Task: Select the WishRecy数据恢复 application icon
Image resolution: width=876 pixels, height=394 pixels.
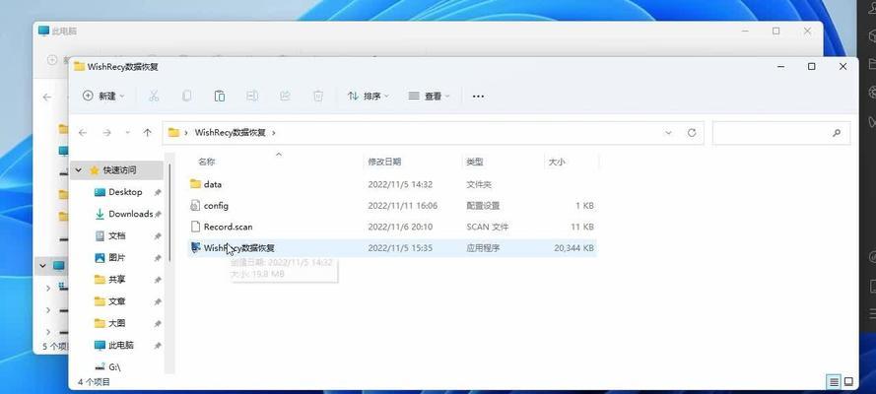Action: pyautogui.click(x=195, y=247)
